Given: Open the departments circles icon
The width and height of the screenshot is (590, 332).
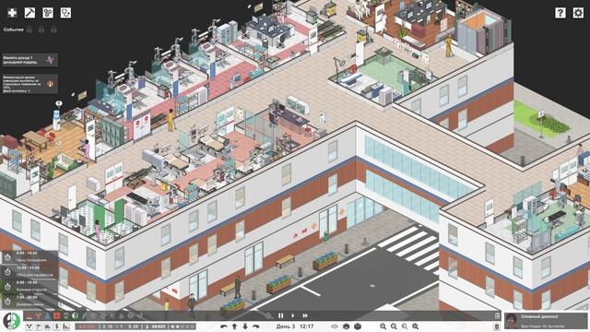Looking at the screenshot, I should [x=48, y=13].
